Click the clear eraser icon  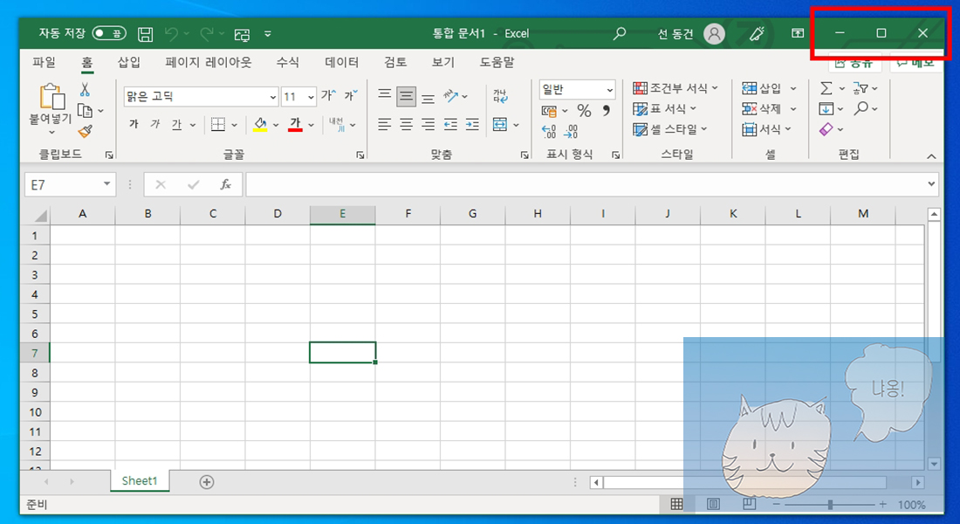(826, 129)
